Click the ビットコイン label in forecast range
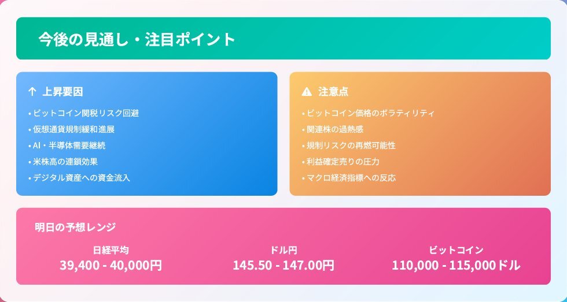Viewport: 567px width, 302px height. point(456,250)
